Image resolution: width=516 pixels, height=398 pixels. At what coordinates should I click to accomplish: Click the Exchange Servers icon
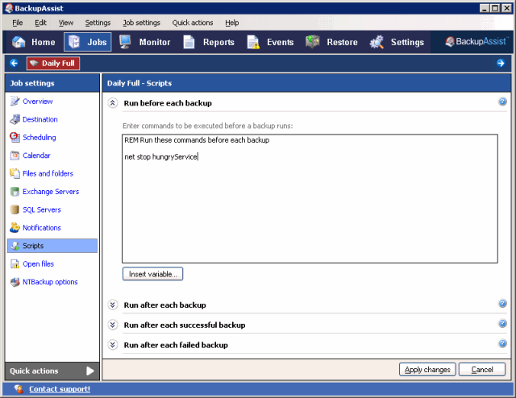15,192
